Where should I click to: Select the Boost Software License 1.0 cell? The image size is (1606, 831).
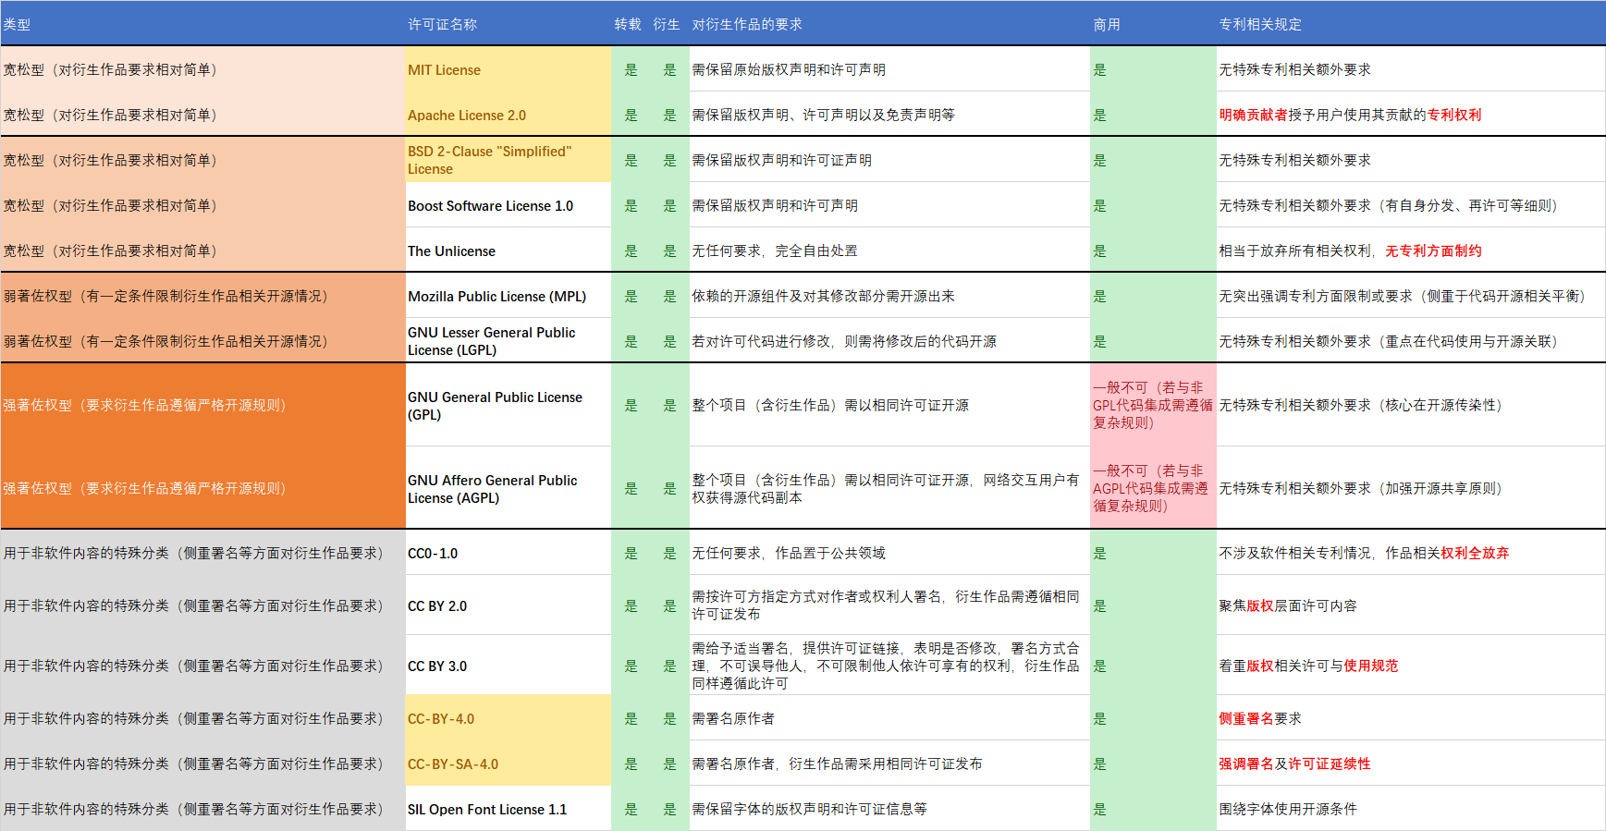509,205
